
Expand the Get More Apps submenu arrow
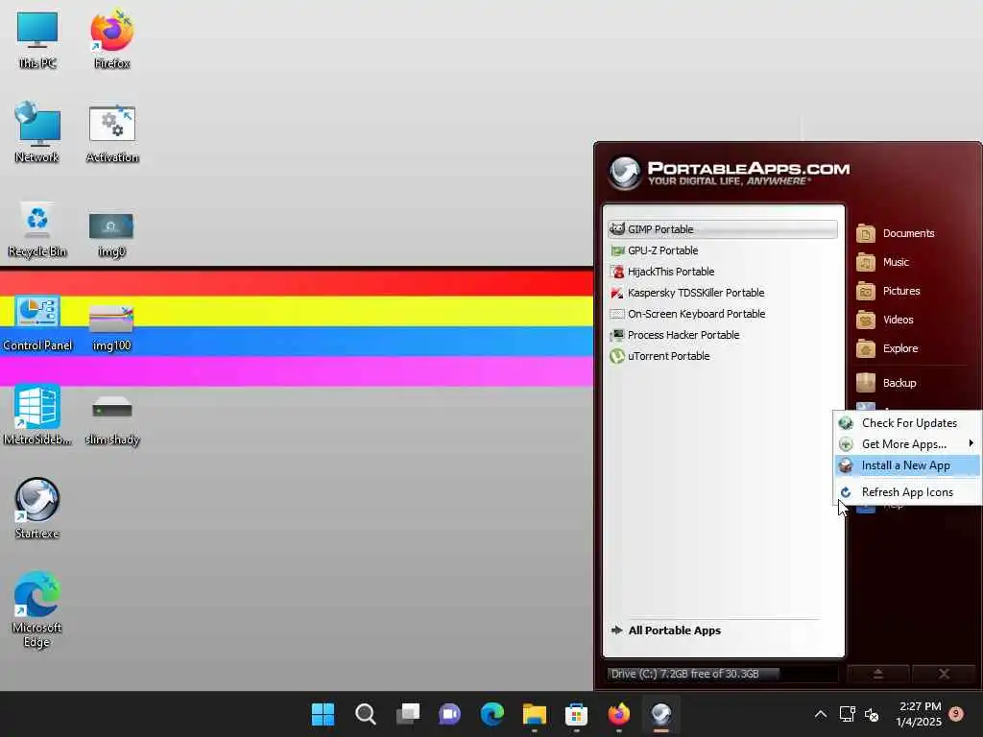click(971, 443)
